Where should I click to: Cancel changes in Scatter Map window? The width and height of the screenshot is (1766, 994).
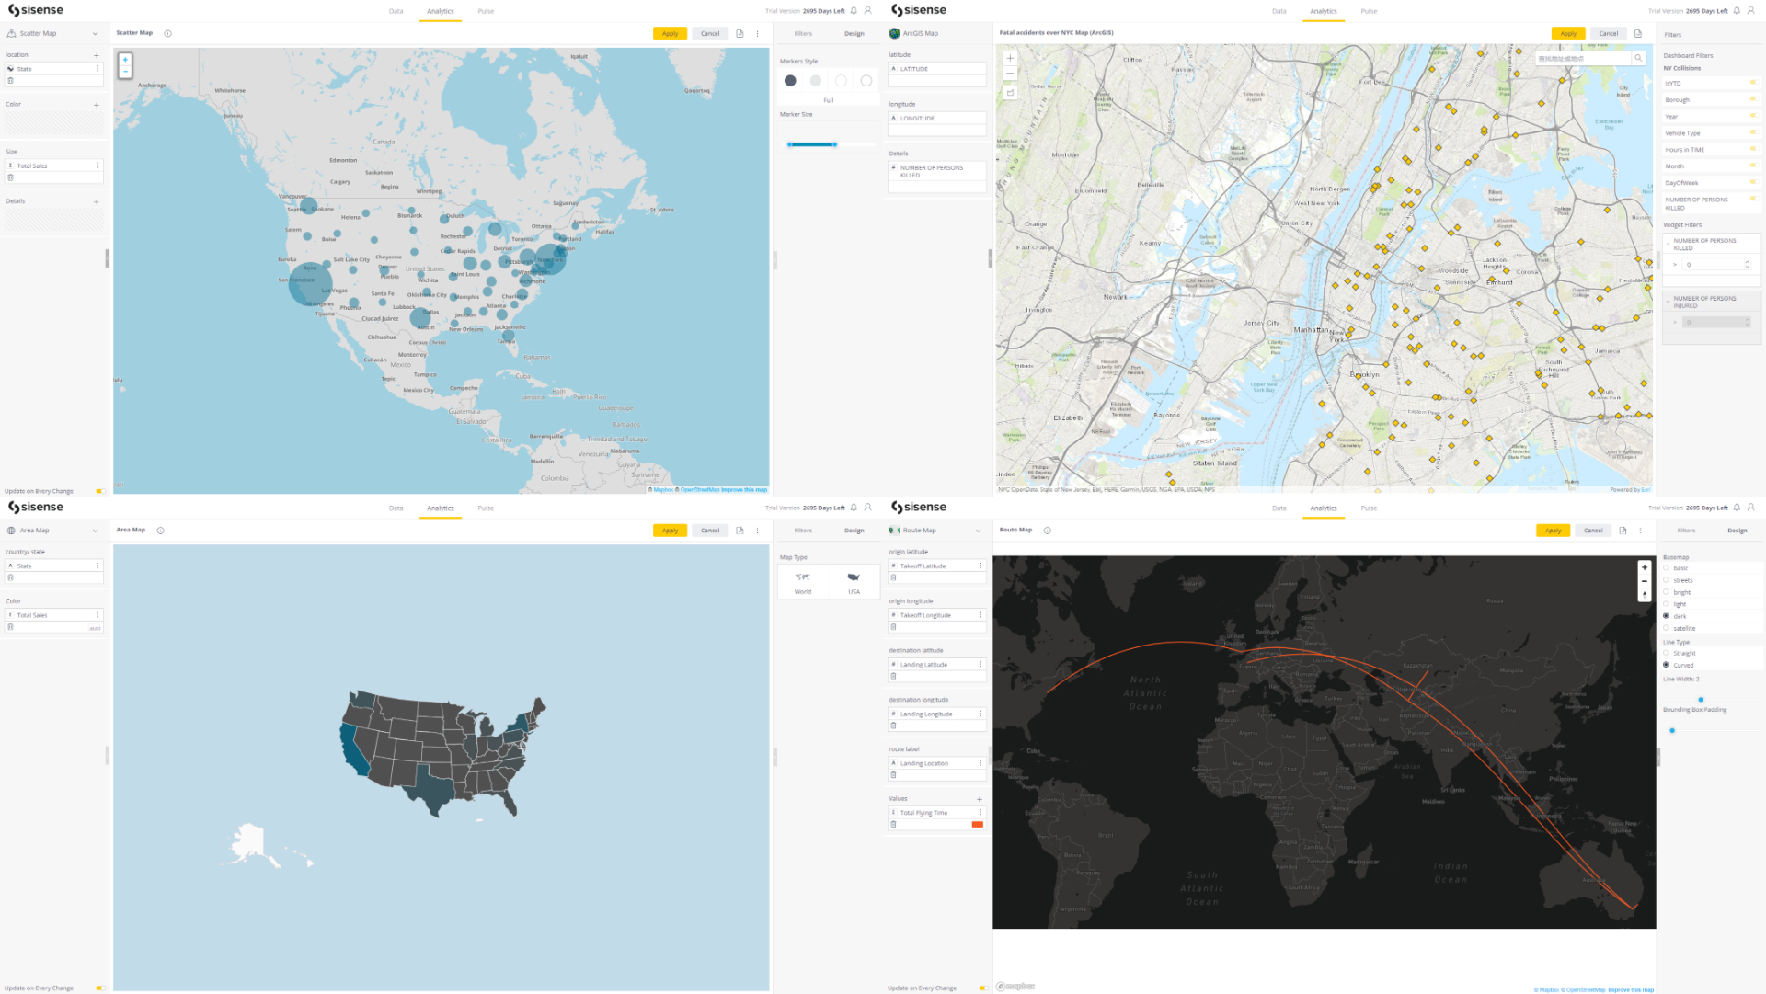pos(710,33)
